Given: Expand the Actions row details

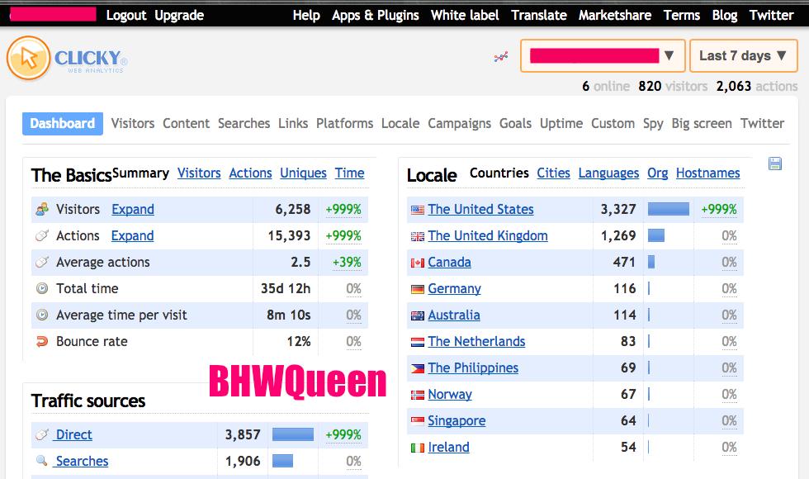Looking at the screenshot, I should 133,236.
